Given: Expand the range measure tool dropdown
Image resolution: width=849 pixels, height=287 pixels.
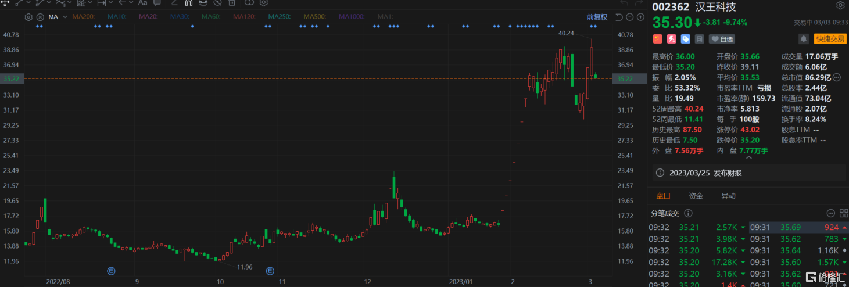Looking at the screenshot, I should [110, 3].
